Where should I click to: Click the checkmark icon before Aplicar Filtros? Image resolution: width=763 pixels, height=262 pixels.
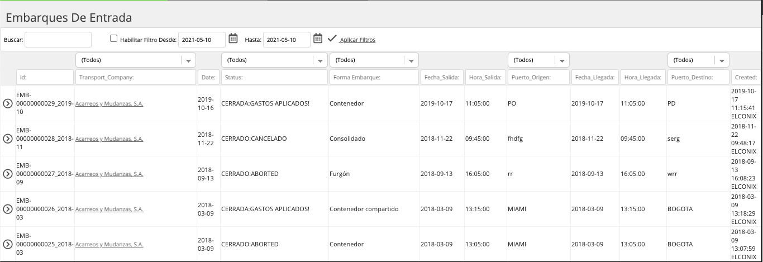(x=332, y=39)
